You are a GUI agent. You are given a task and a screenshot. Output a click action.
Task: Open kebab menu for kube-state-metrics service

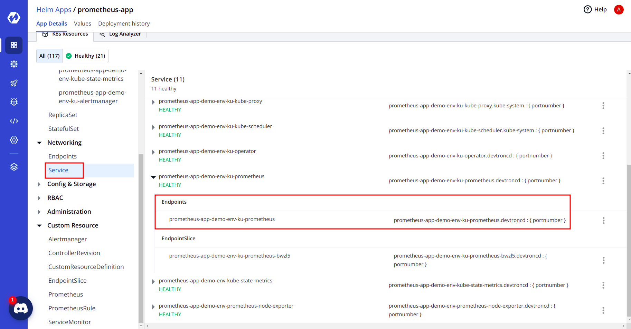pyautogui.click(x=603, y=285)
